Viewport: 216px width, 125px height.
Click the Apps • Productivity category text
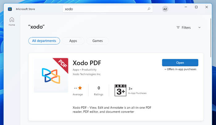point(85,69)
